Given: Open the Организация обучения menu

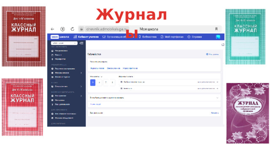Looking at the screenshot, I should coord(118,37).
